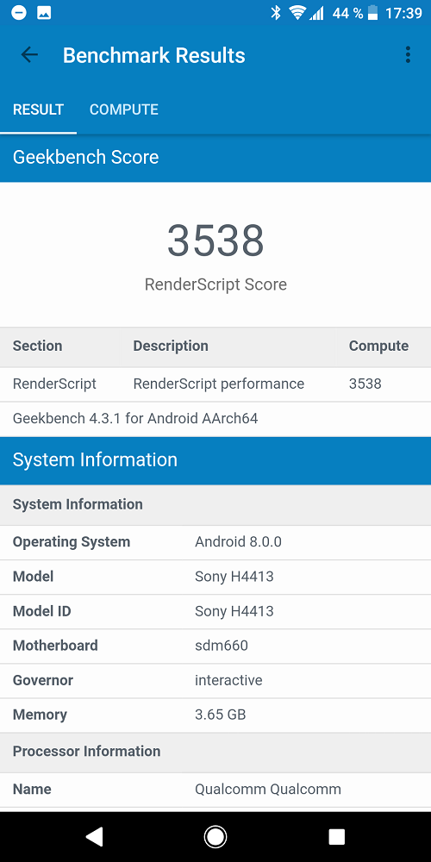The image size is (431, 862).
Task: Tap the 3538 RenderScript score
Action: pyautogui.click(x=215, y=240)
